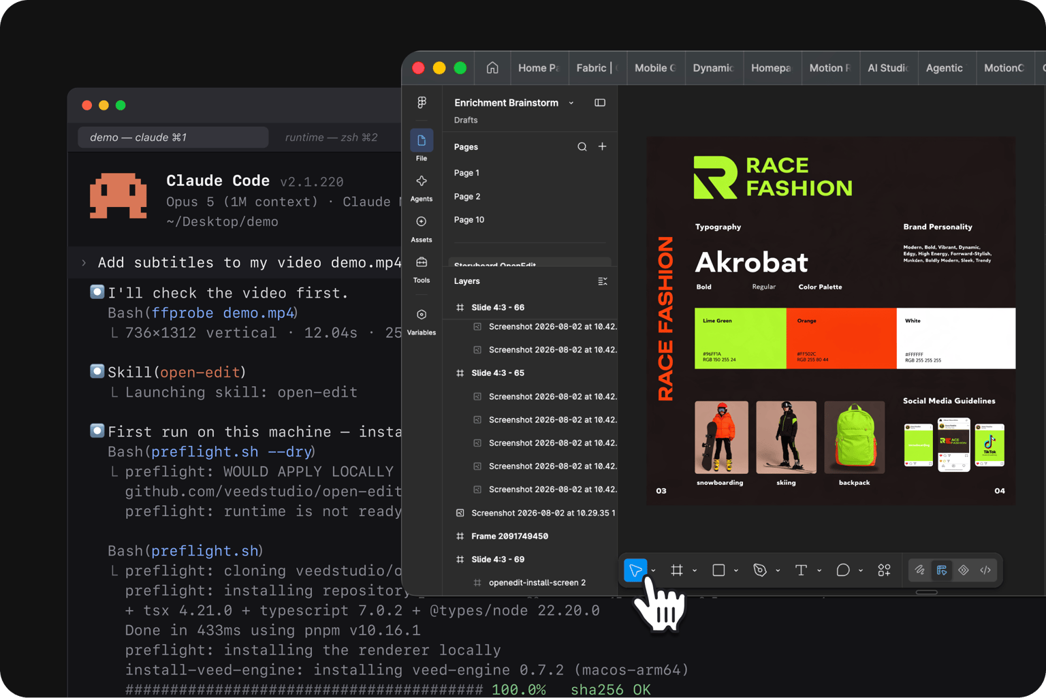1046x698 pixels.
Task: Open the Figma main menu logo
Action: click(422, 102)
